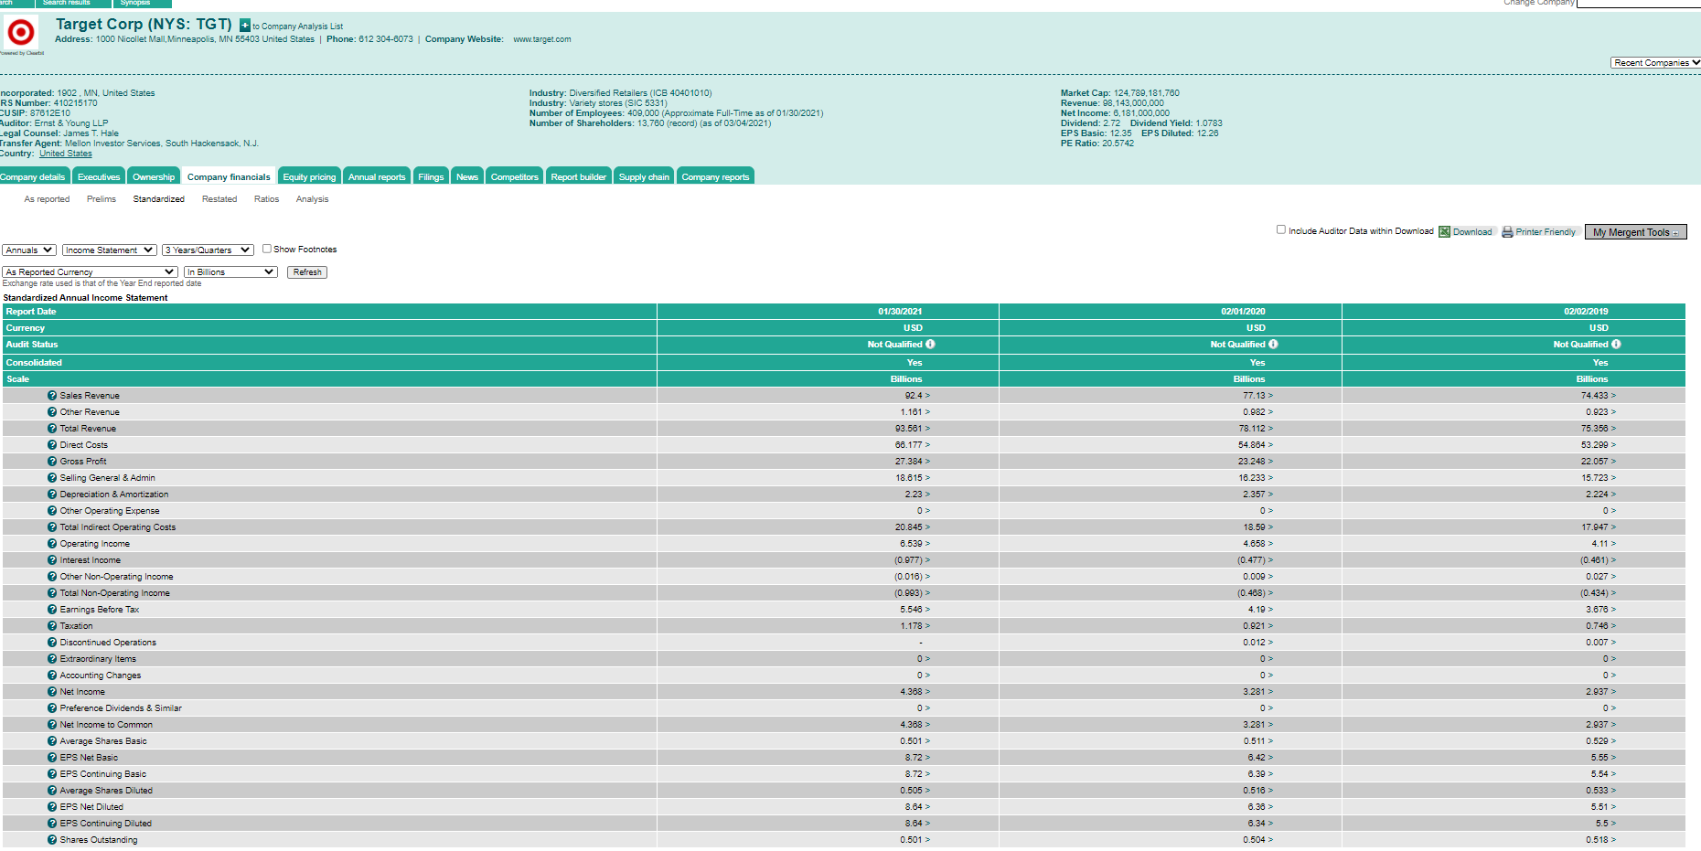Switch to Executives tab
The height and width of the screenshot is (851, 1701).
99,176
